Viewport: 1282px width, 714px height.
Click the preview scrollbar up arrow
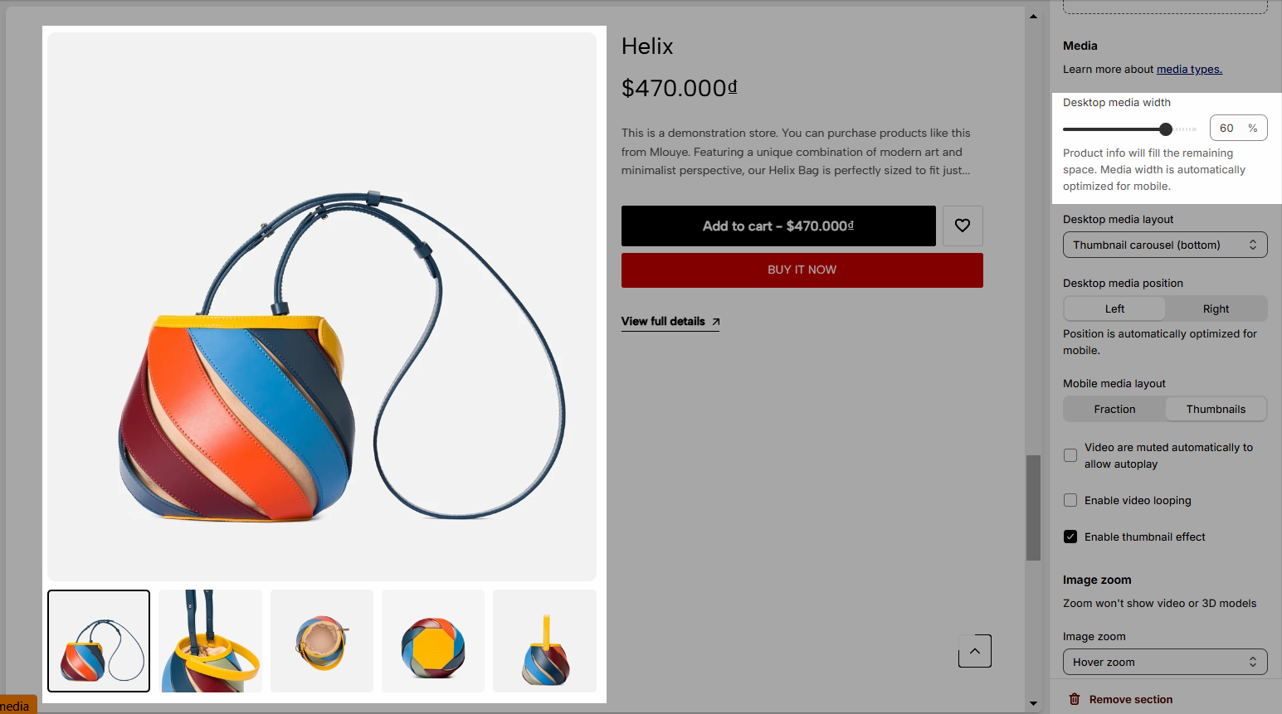pyautogui.click(x=1033, y=16)
